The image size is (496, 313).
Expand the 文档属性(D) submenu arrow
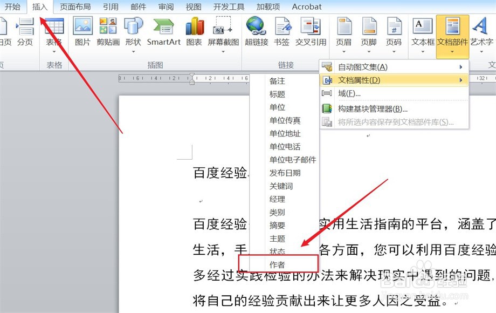(461, 80)
